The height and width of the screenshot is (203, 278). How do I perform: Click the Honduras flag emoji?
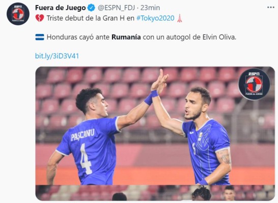(x=40, y=37)
